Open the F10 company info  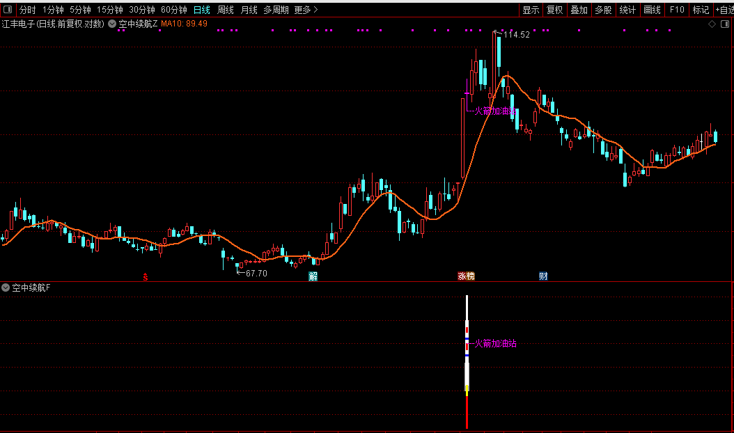point(676,10)
